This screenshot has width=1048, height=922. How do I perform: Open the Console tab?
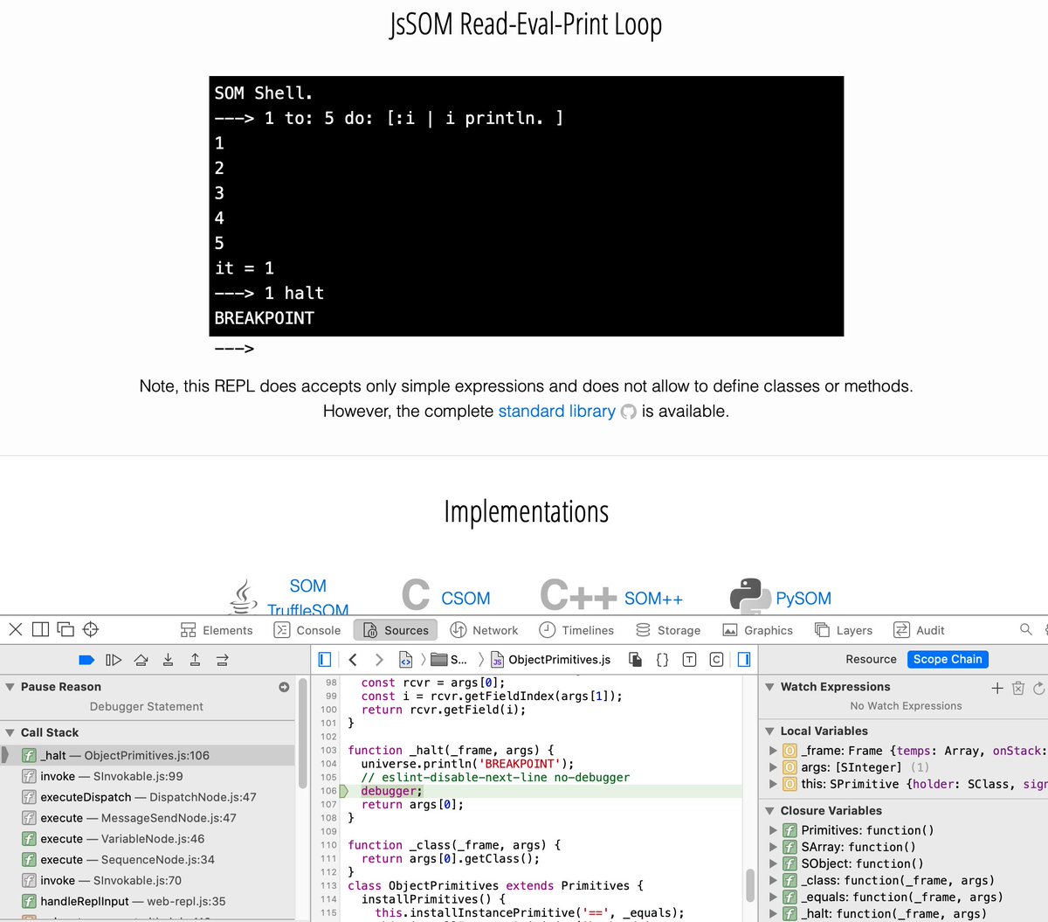coord(307,630)
